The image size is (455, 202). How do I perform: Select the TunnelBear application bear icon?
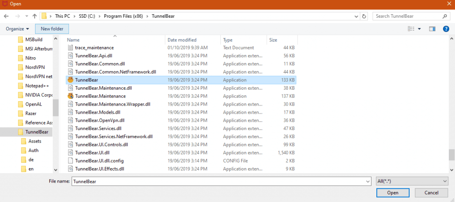70,80
